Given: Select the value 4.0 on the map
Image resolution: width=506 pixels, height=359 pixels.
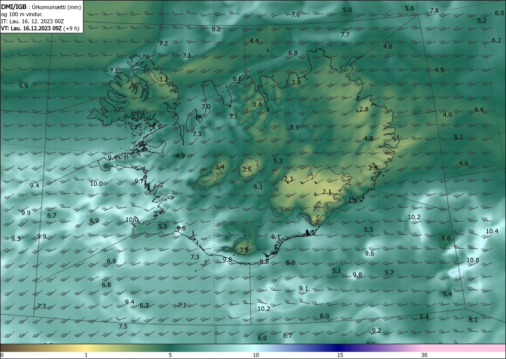Looking at the screenshot, I should click(447, 115).
